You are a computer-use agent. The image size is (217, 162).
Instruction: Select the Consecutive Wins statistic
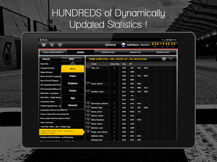point(50,102)
